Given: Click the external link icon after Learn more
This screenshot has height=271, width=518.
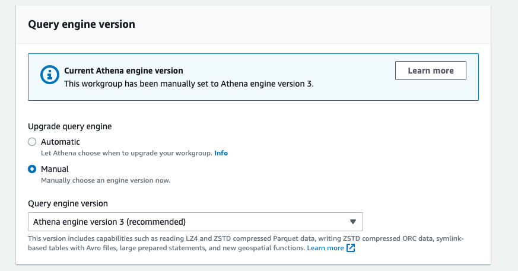Looking at the screenshot, I should point(351,248).
